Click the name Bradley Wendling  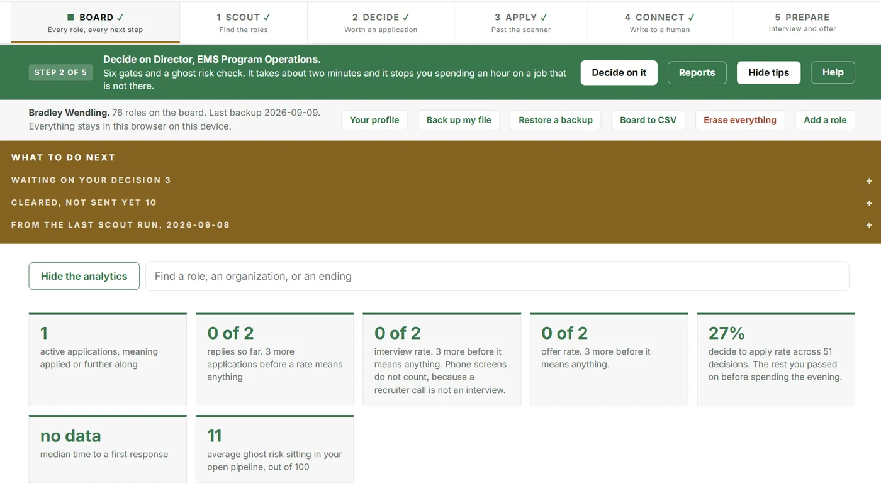(x=69, y=113)
